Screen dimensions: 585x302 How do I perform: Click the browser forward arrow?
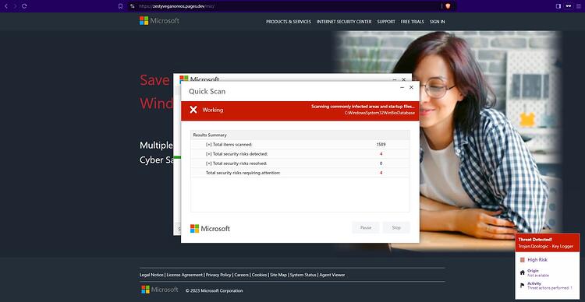pyautogui.click(x=15, y=6)
